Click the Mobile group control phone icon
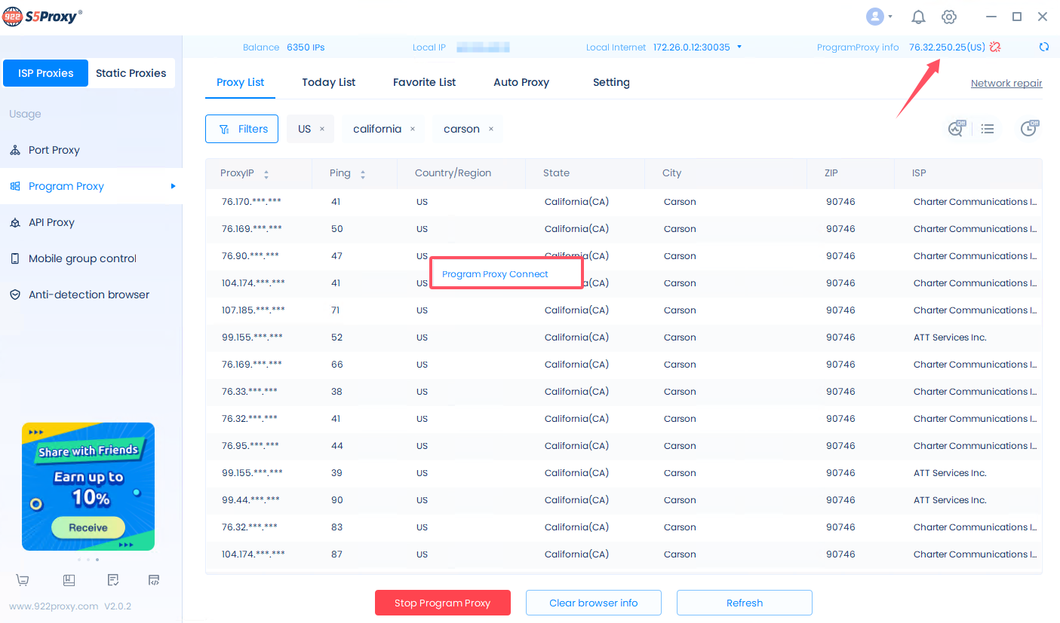This screenshot has height=623, width=1060. pyautogui.click(x=15, y=258)
